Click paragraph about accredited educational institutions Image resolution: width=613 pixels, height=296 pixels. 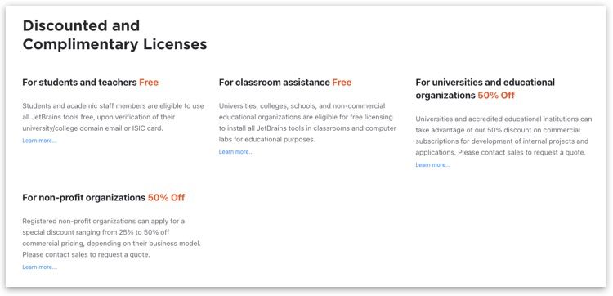pos(503,136)
